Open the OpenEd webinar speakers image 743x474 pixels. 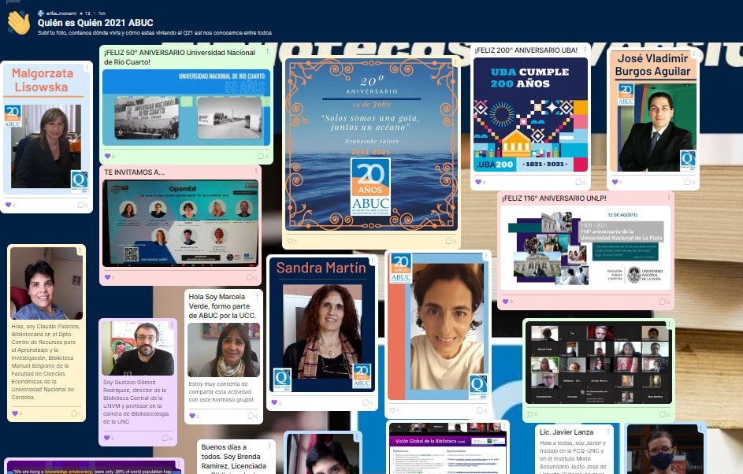(180, 223)
